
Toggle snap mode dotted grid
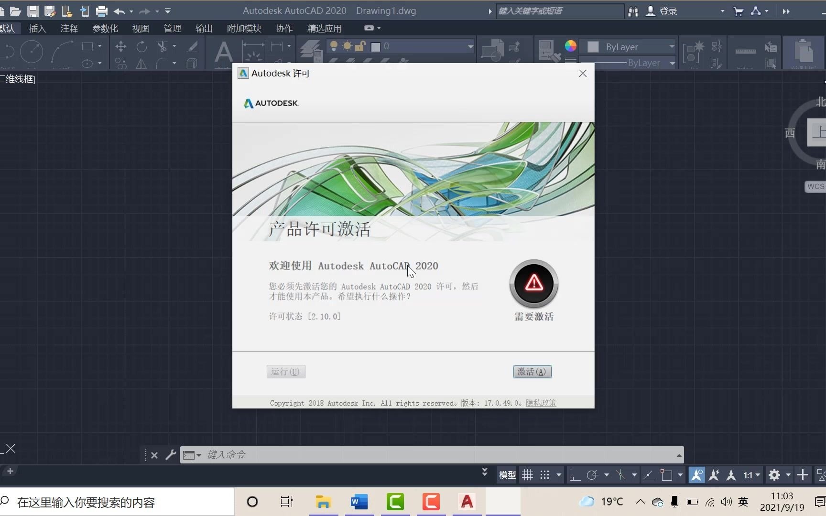click(545, 475)
